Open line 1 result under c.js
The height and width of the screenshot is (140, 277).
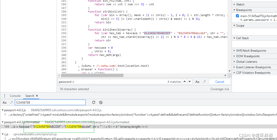[138, 138]
